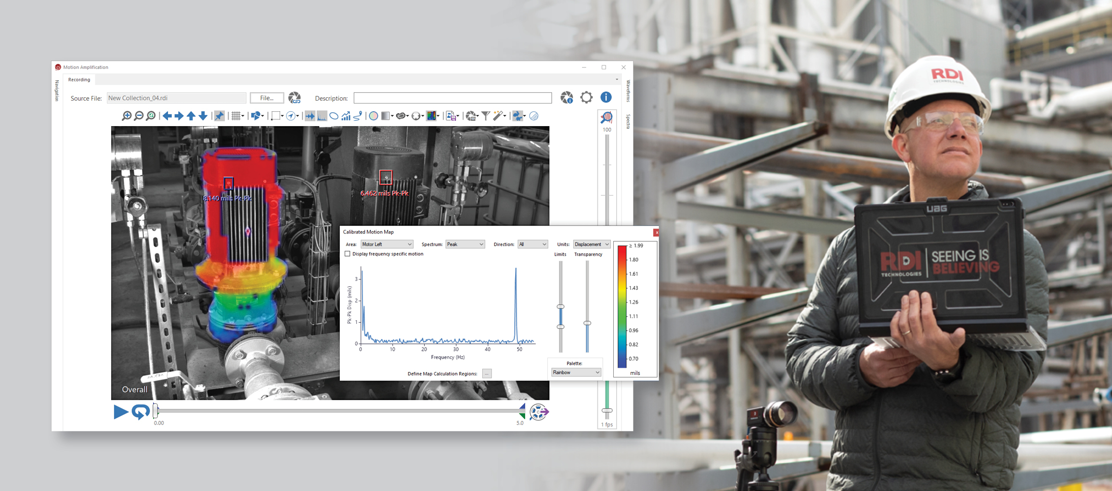The height and width of the screenshot is (491, 1112).
Task: Expand the Spectrum dropdown set to Peak
Action: click(465, 245)
